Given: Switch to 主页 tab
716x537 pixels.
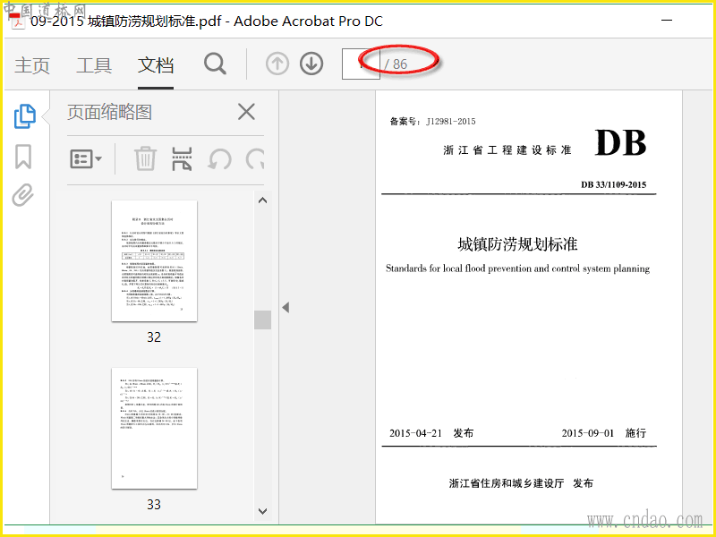Looking at the screenshot, I should tap(32, 65).
